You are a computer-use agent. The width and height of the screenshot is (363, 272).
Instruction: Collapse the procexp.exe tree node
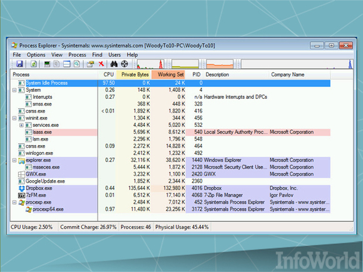[x=14, y=203]
